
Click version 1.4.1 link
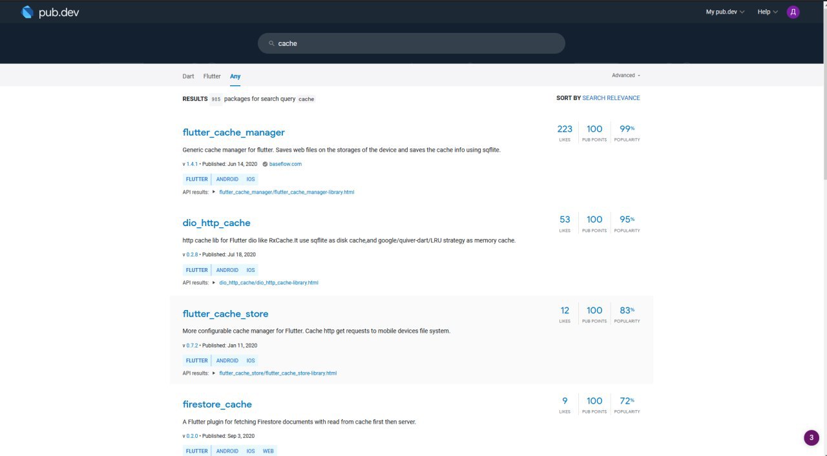coord(192,164)
